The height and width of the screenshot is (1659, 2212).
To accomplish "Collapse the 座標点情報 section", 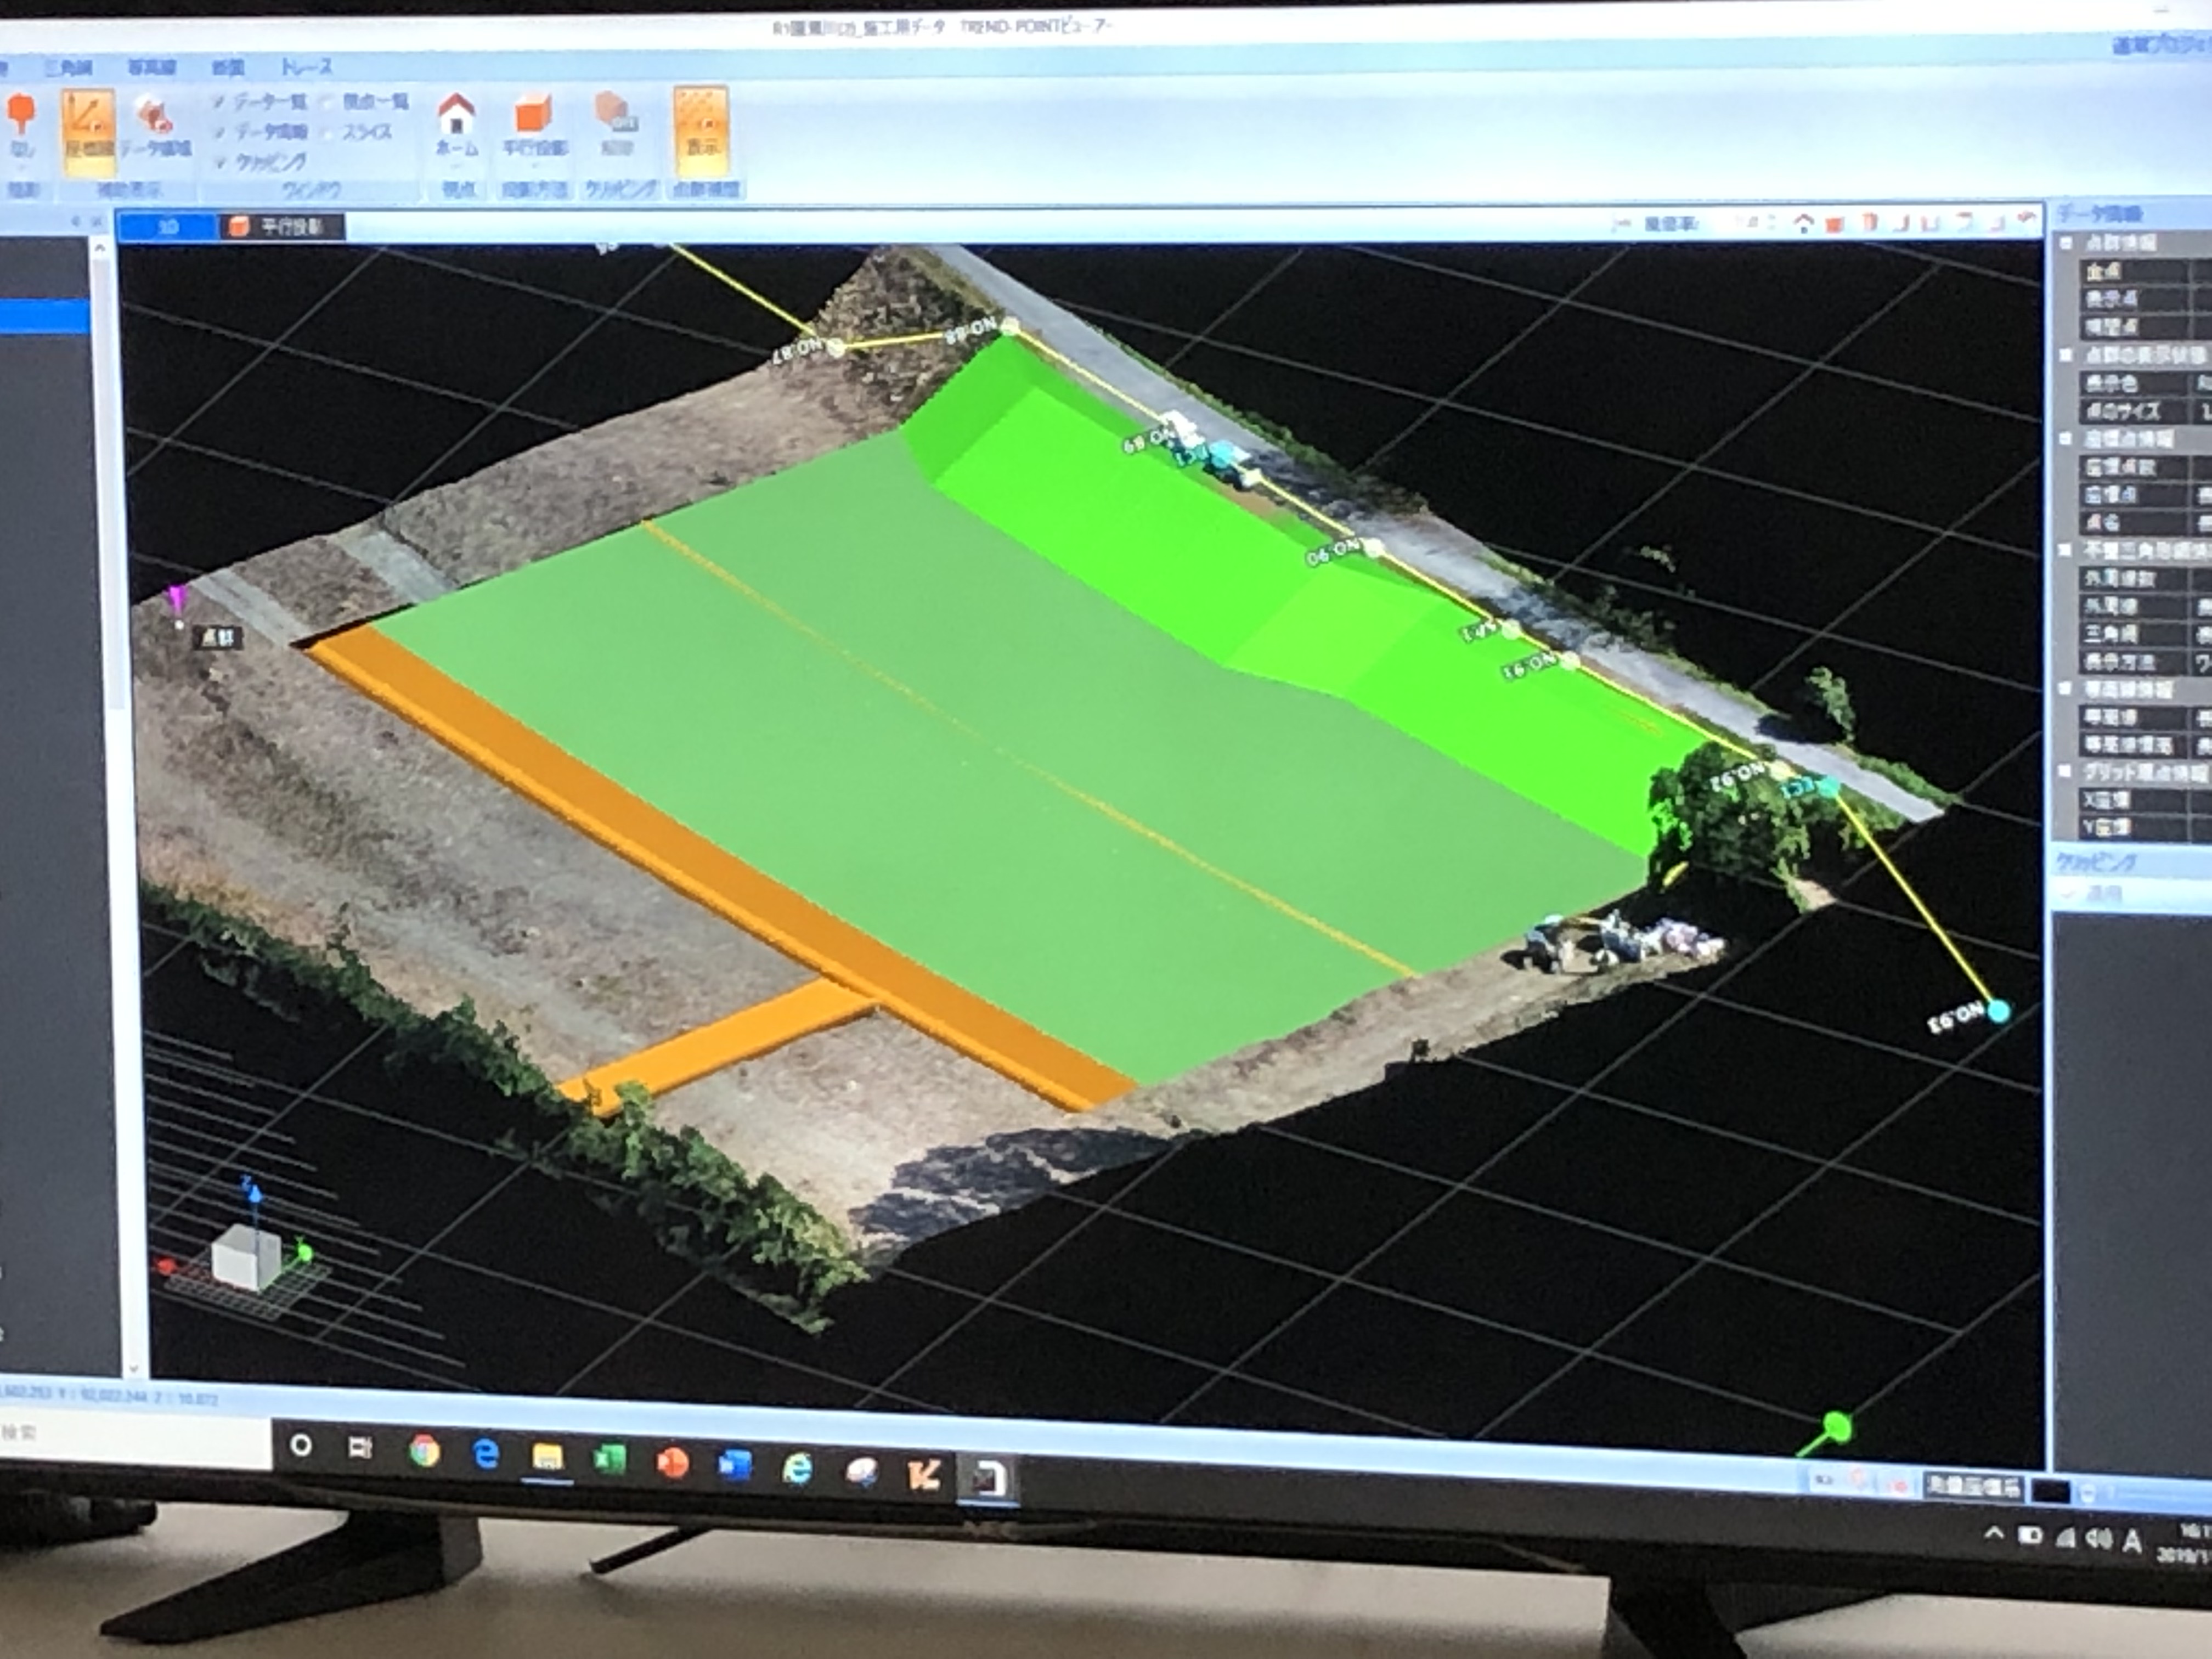I will tap(2066, 439).
